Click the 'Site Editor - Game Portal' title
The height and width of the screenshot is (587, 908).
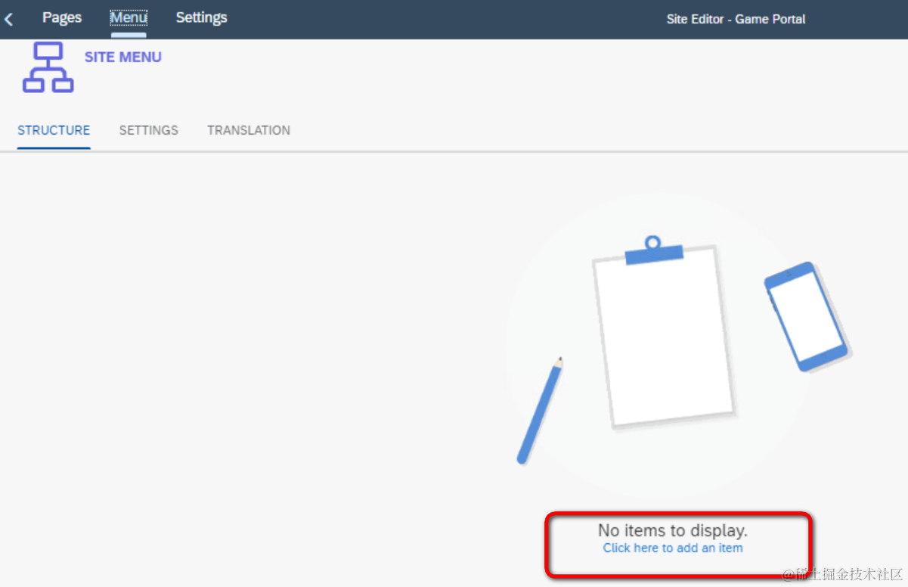point(736,19)
